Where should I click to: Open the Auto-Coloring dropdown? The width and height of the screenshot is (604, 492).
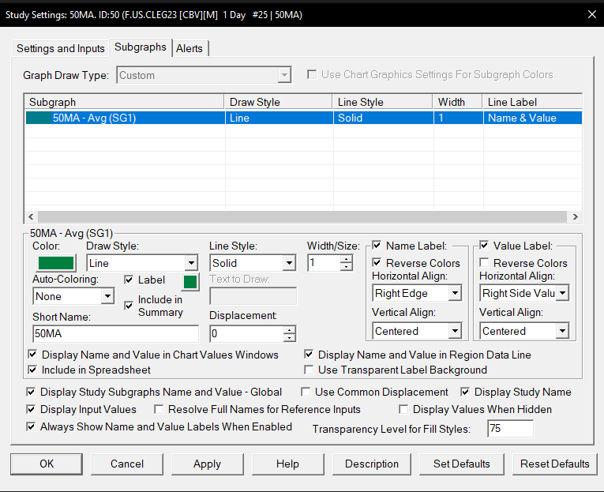[x=107, y=296]
